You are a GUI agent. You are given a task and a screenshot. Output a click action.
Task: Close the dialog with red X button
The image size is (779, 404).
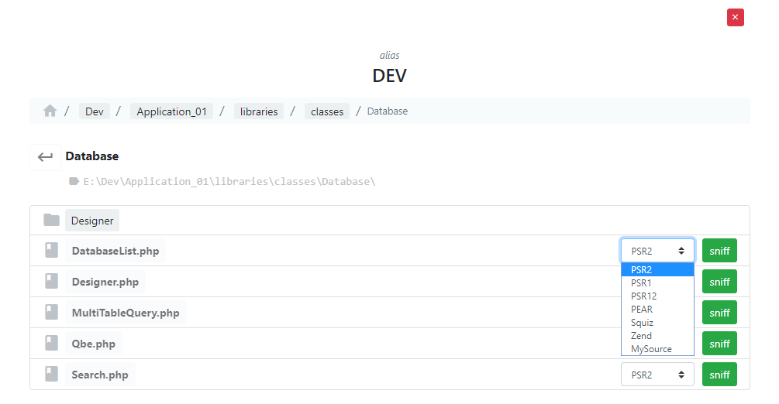pyautogui.click(x=735, y=17)
